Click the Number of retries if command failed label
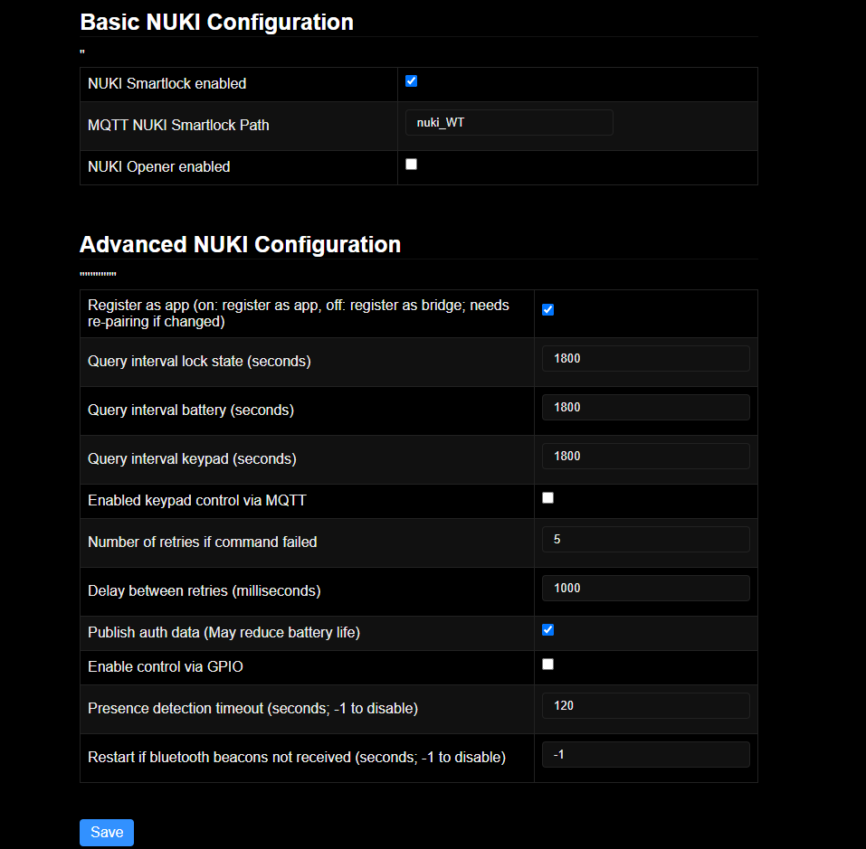 click(202, 542)
